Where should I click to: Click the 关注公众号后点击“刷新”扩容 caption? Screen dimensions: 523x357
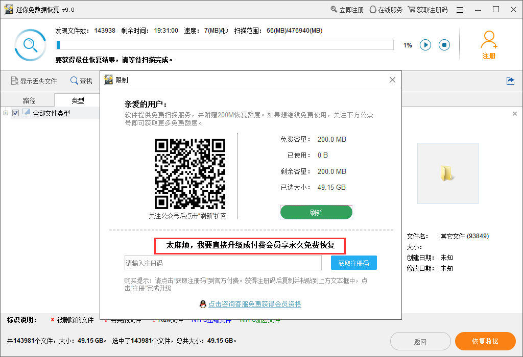188,216
